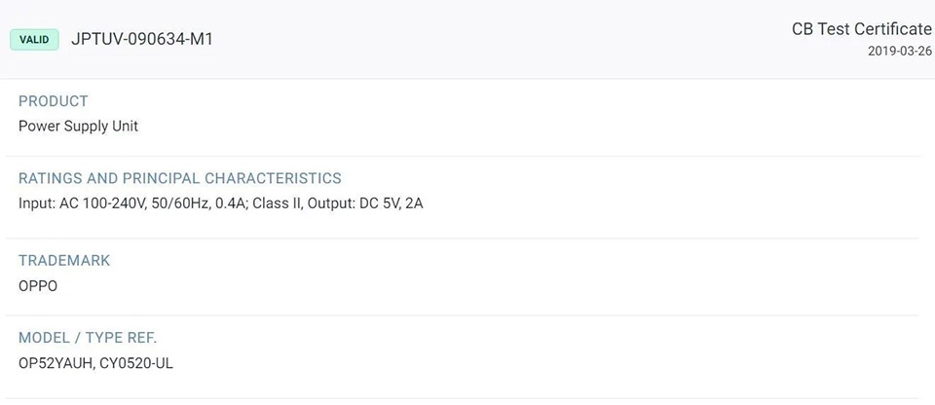Click the word Certificate in the header

[892, 28]
